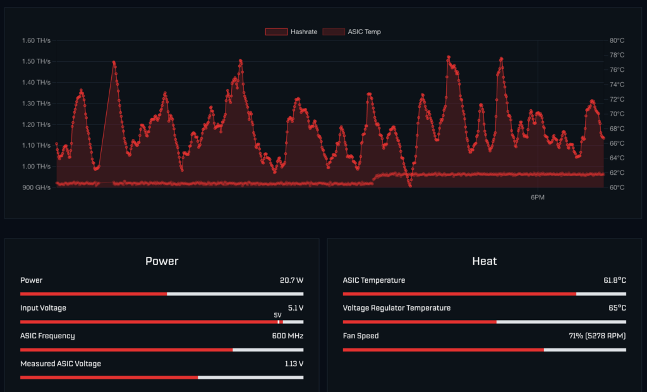Click the 6PM time axis label
Screen dimensions: 647x392
(x=537, y=198)
